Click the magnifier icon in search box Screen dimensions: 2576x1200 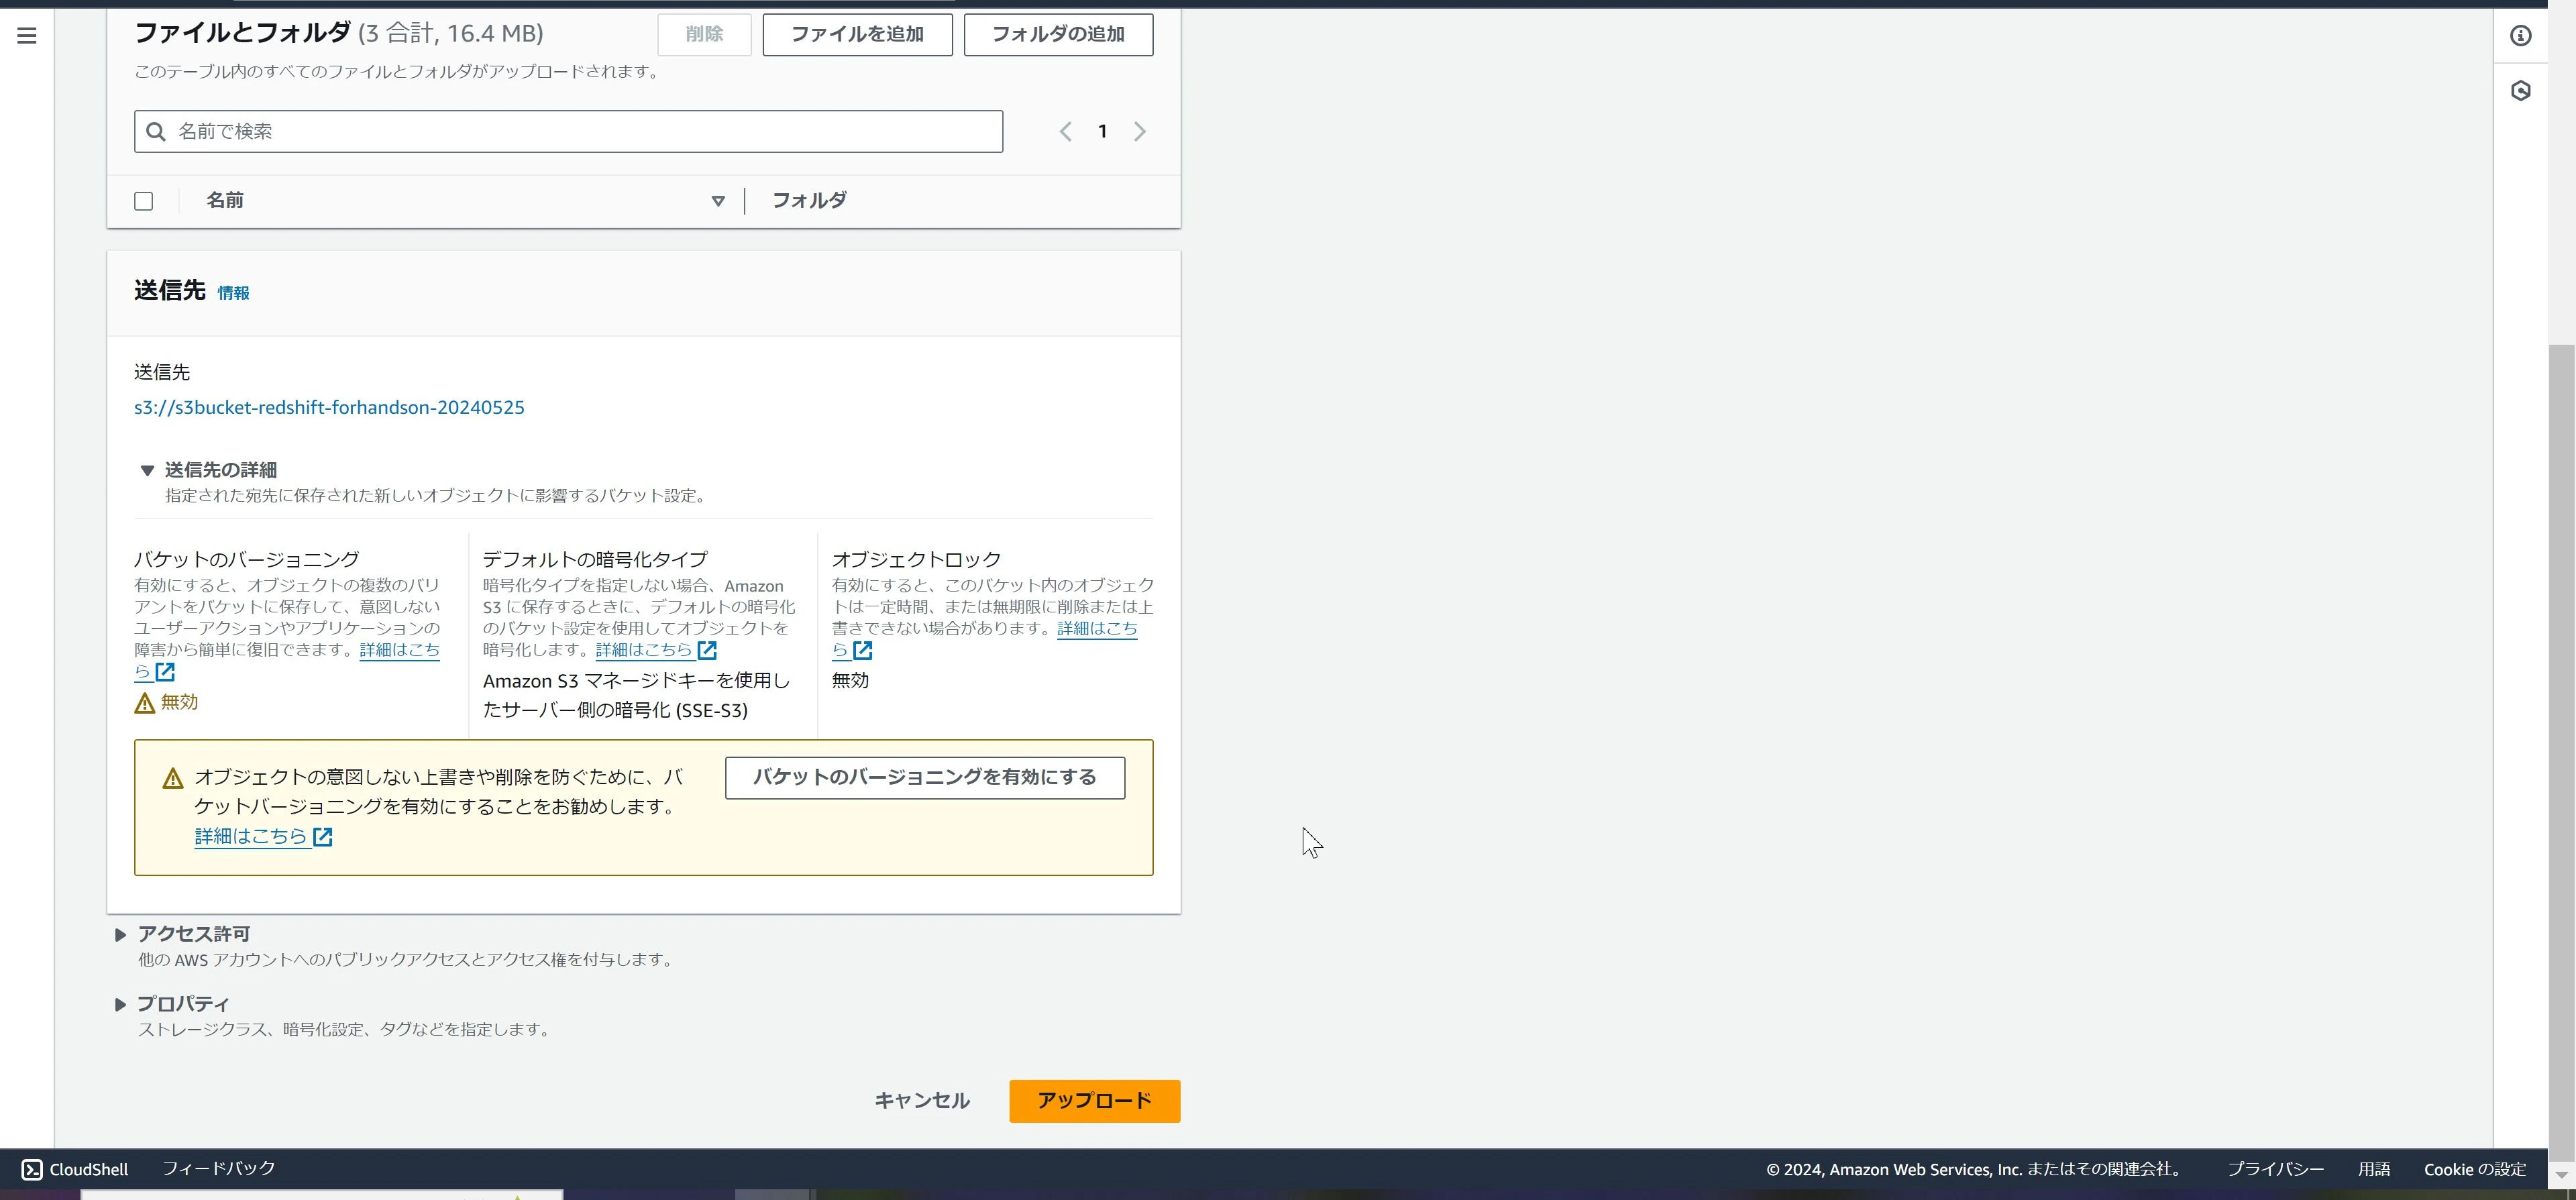[x=156, y=132]
